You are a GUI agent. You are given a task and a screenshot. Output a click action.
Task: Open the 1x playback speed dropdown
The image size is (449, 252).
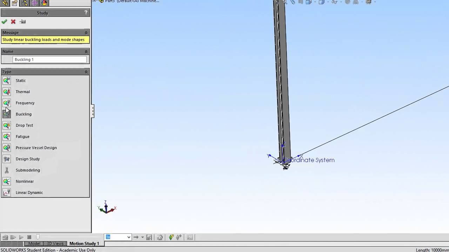(x=128, y=237)
